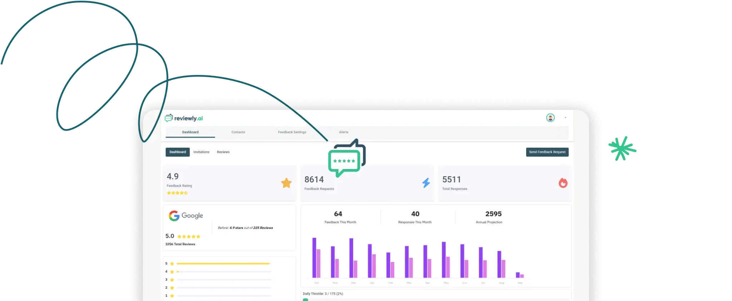
Task: Click the 4.9 Feedback Rating value
Action: 173,176
